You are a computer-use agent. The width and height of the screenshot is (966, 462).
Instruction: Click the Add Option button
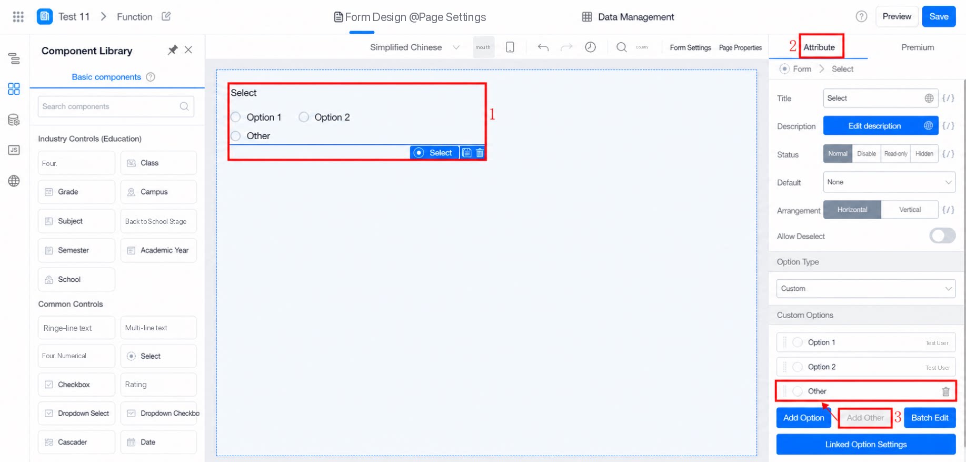[x=803, y=418]
